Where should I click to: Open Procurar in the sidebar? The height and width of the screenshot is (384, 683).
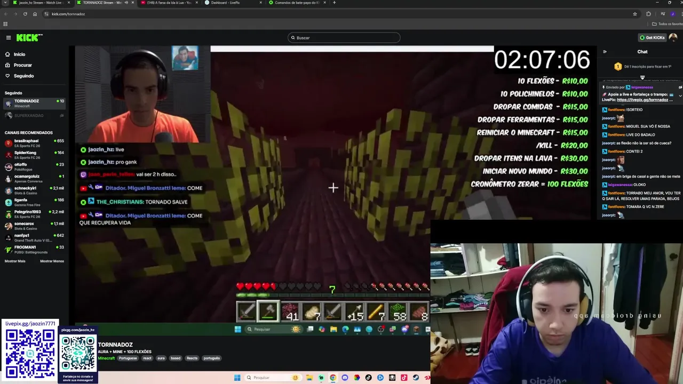point(22,65)
